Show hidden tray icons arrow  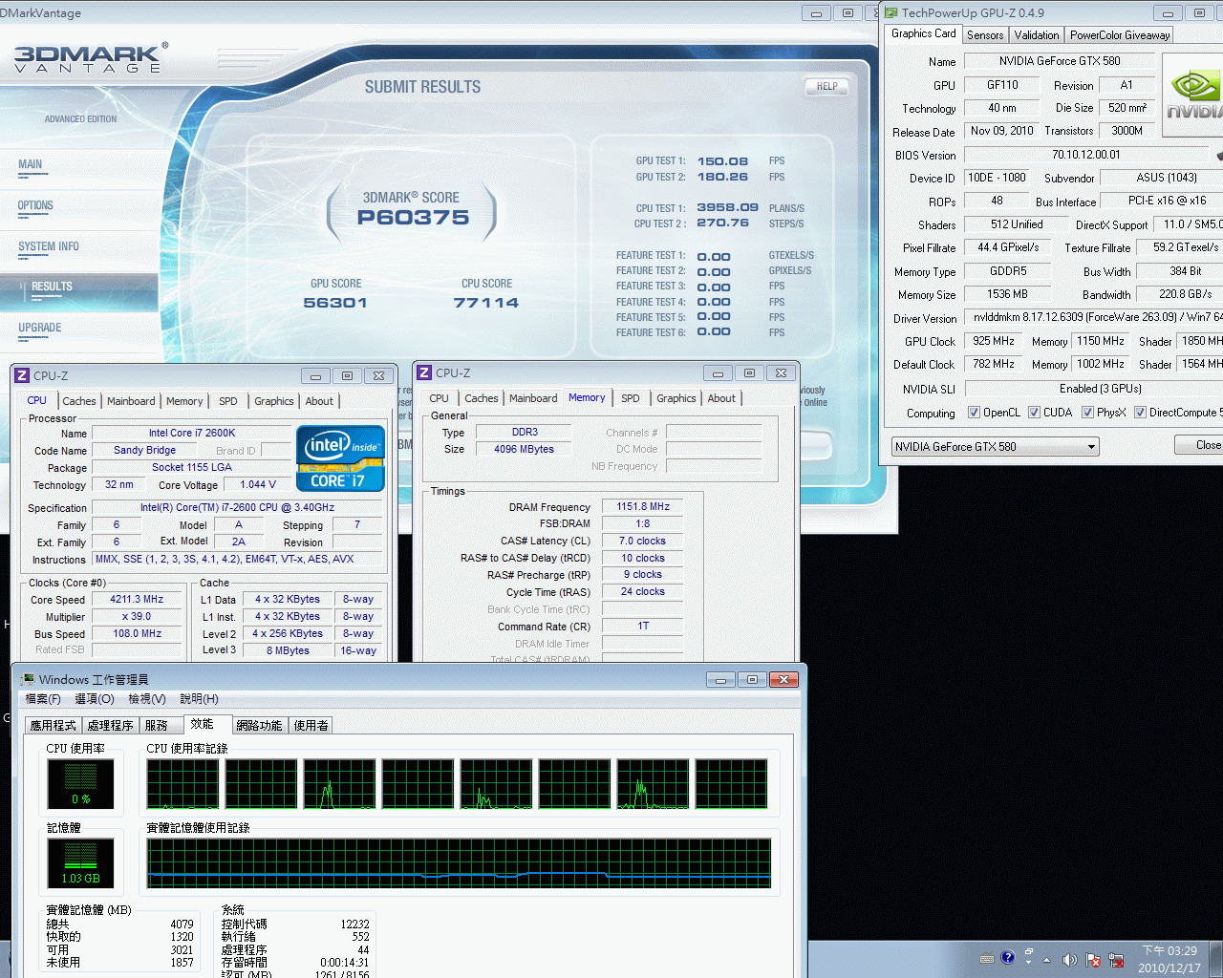pyautogui.click(x=1046, y=959)
